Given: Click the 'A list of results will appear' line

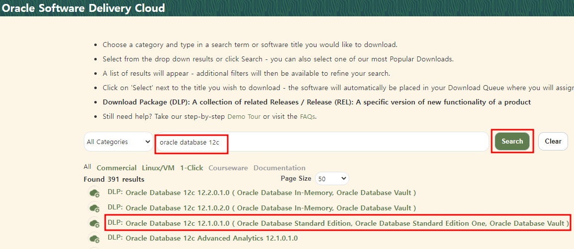Looking at the screenshot, I should (246, 73).
